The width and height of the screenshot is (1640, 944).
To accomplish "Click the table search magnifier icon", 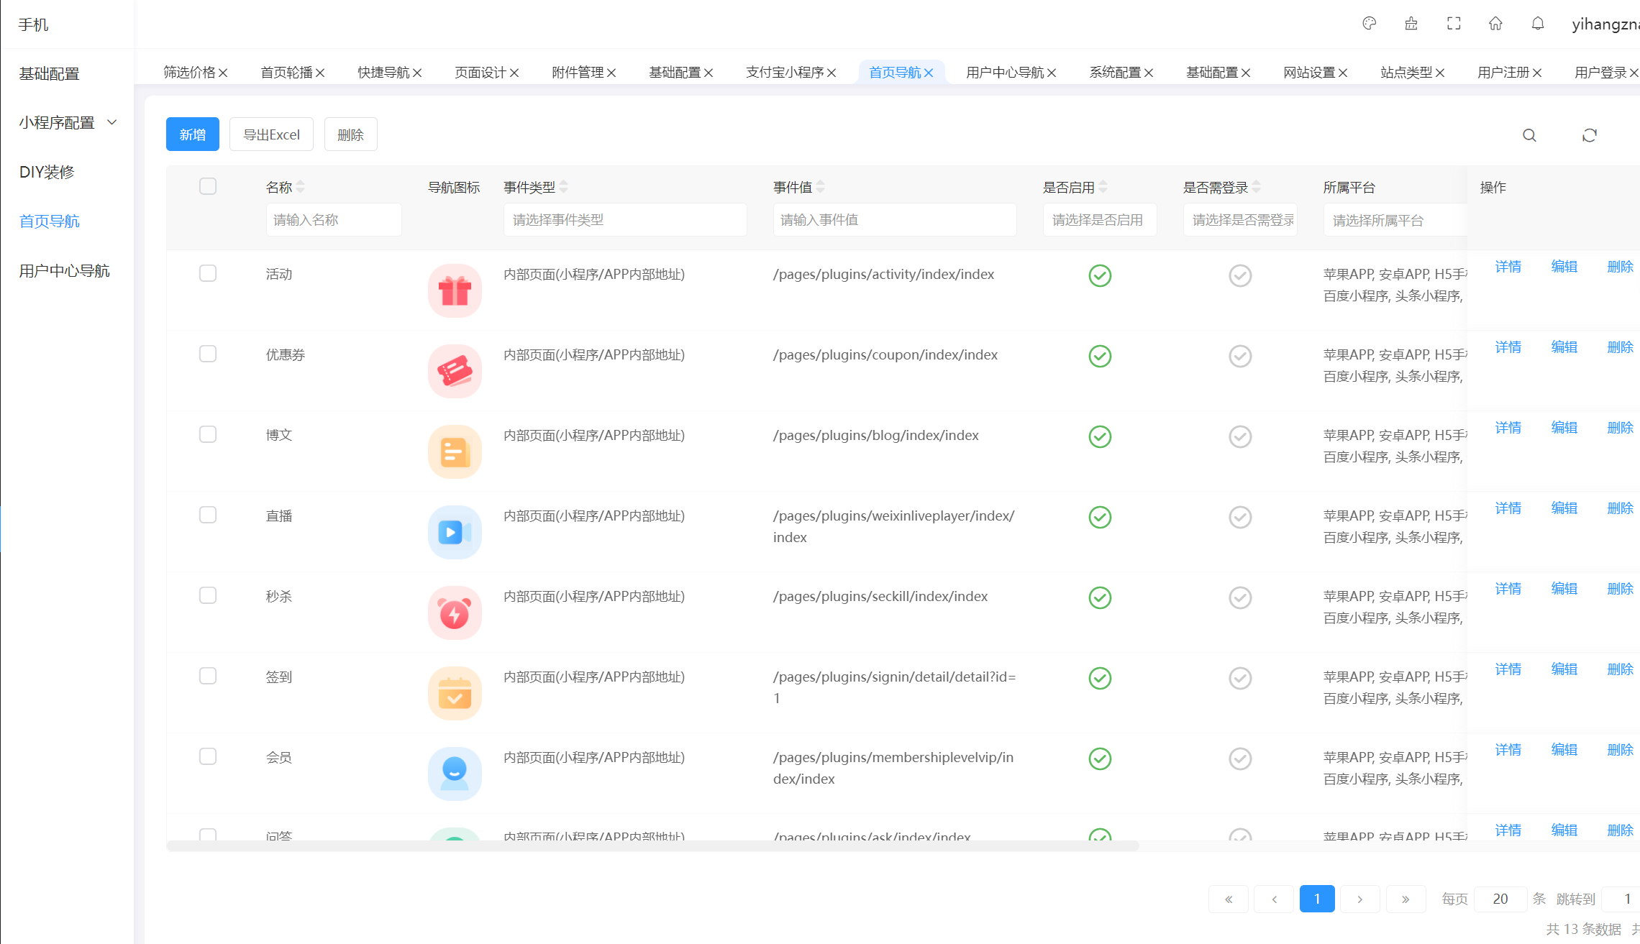I will [x=1529, y=135].
